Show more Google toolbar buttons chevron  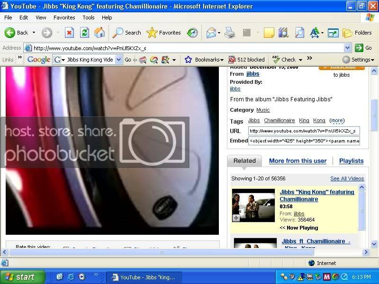pyautogui.click(x=310, y=58)
